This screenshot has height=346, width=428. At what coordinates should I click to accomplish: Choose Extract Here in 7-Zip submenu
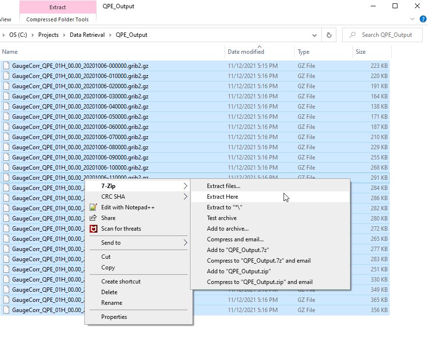coord(270,196)
